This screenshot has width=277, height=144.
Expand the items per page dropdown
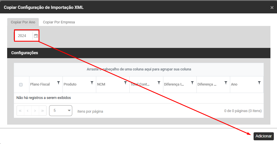(x=61, y=111)
